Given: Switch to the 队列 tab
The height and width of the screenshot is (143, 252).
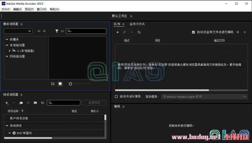Looking at the screenshot, I should (x=117, y=24).
